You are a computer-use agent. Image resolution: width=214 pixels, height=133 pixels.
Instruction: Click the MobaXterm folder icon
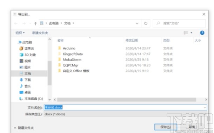click(59, 59)
